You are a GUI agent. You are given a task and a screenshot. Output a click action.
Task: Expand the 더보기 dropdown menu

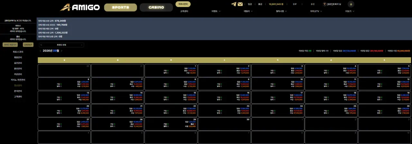pyautogui.click(x=350, y=11)
